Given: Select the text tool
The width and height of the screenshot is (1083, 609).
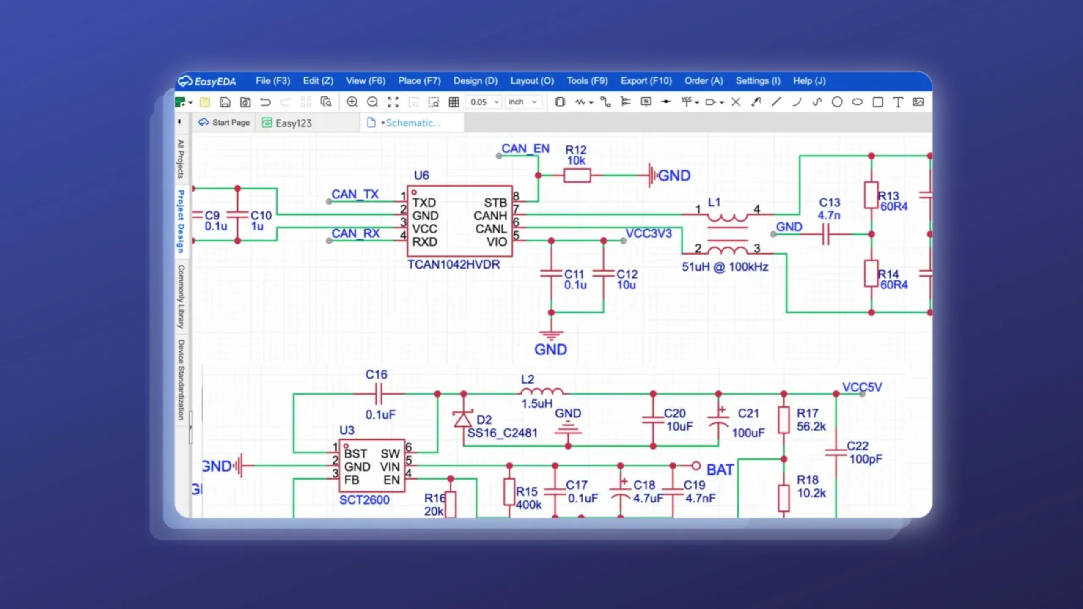Looking at the screenshot, I should [x=898, y=102].
